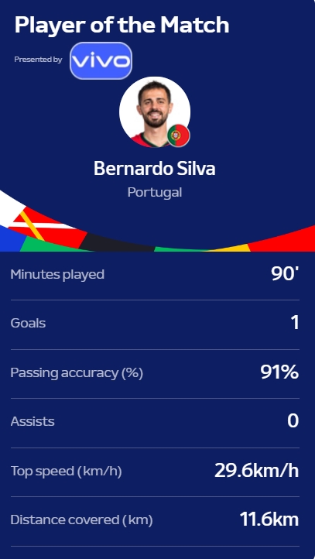Click the 90' minutes value
The height and width of the screenshot is (559, 315).
285,274
